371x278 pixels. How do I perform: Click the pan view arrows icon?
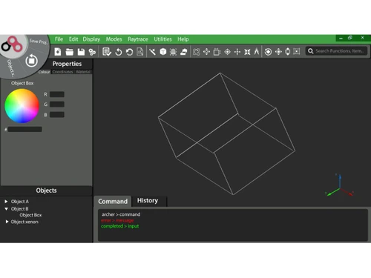click(x=278, y=52)
